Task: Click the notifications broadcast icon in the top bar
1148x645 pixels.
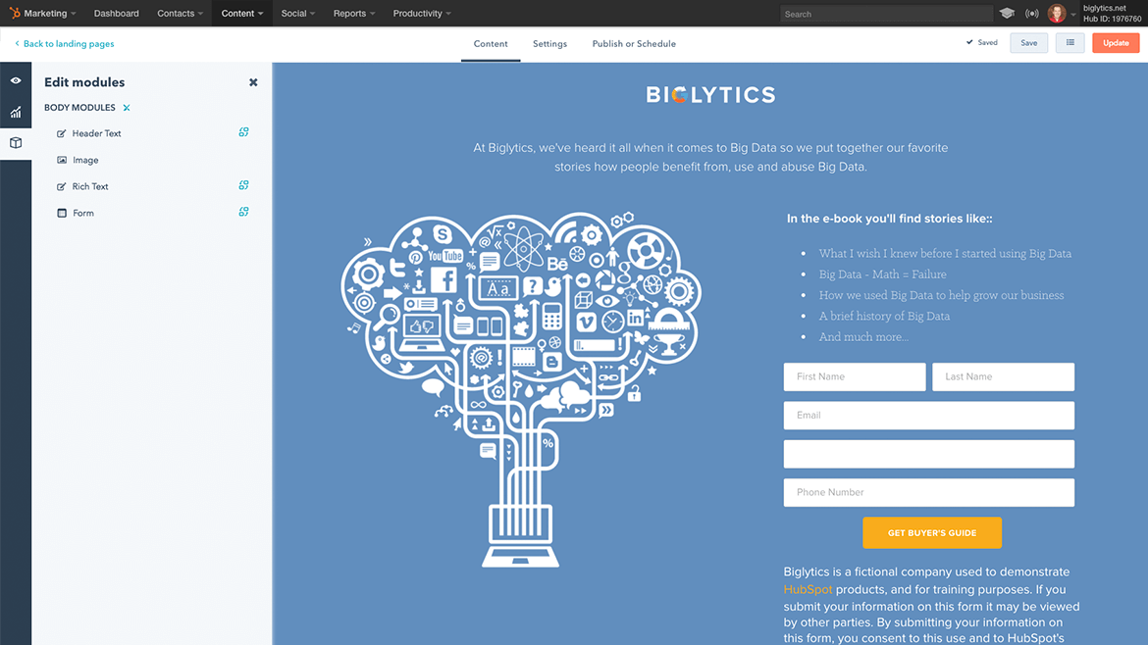Action: (x=1032, y=13)
